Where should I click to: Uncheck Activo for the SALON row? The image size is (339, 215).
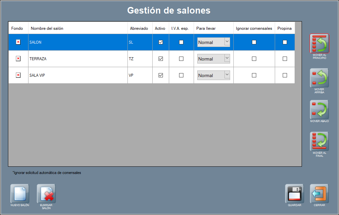tap(161, 42)
